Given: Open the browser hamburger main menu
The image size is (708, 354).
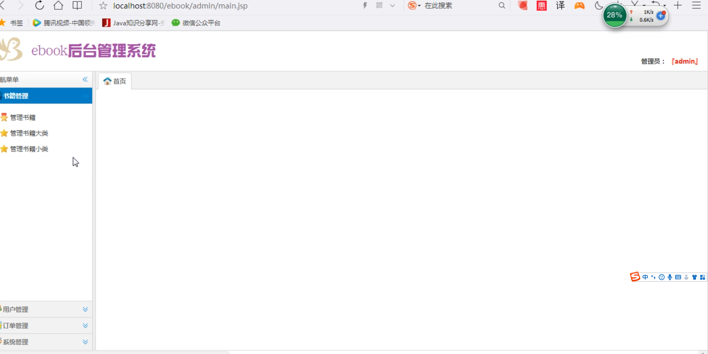Looking at the screenshot, I should pos(696,6).
